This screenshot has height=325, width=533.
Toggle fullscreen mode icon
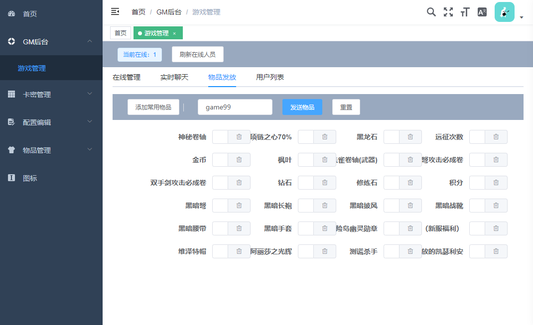point(448,12)
